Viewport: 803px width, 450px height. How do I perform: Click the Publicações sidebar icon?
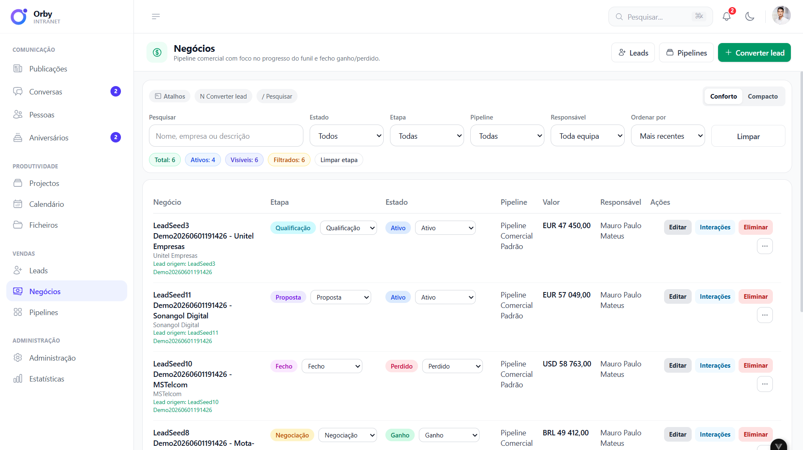point(18,69)
